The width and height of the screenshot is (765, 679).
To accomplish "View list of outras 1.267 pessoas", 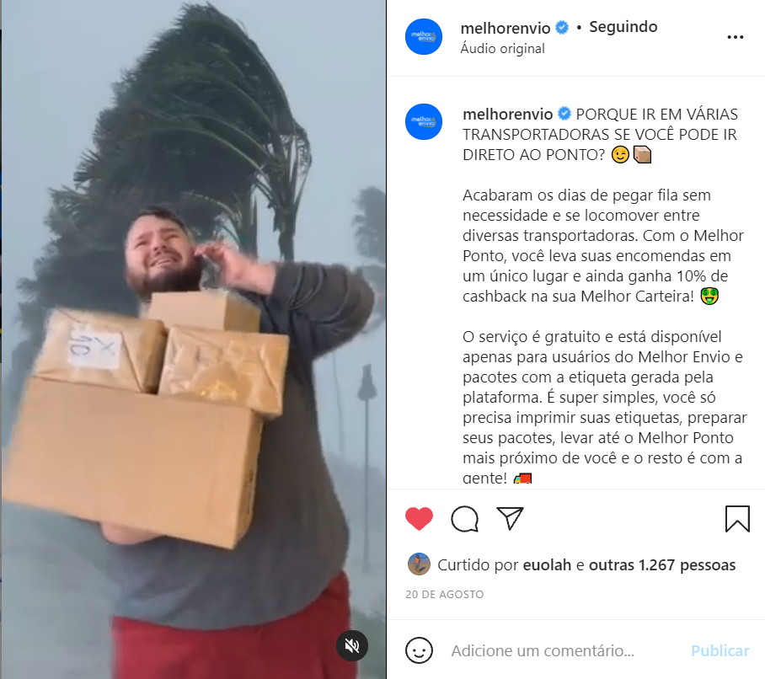I will click(662, 565).
